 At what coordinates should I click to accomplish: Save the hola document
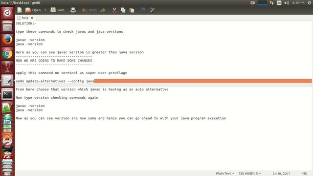[58, 10]
